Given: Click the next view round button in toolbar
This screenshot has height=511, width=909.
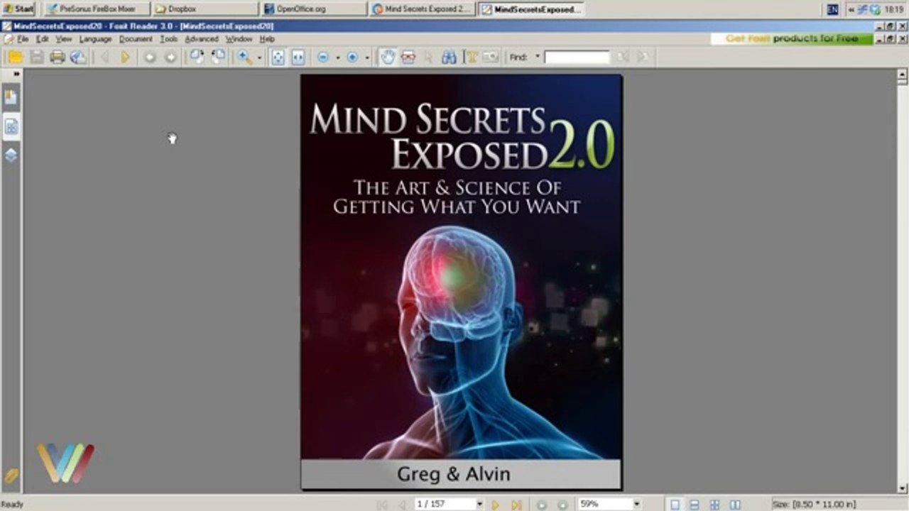Looking at the screenshot, I should tap(170, 57).
